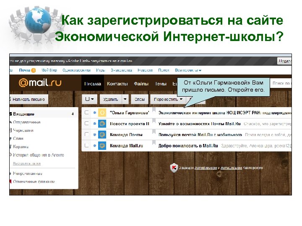Open letter Добро пожаловать в Mail.Ru
Viewport: 302px width, 226px height.
coord(188,146)
